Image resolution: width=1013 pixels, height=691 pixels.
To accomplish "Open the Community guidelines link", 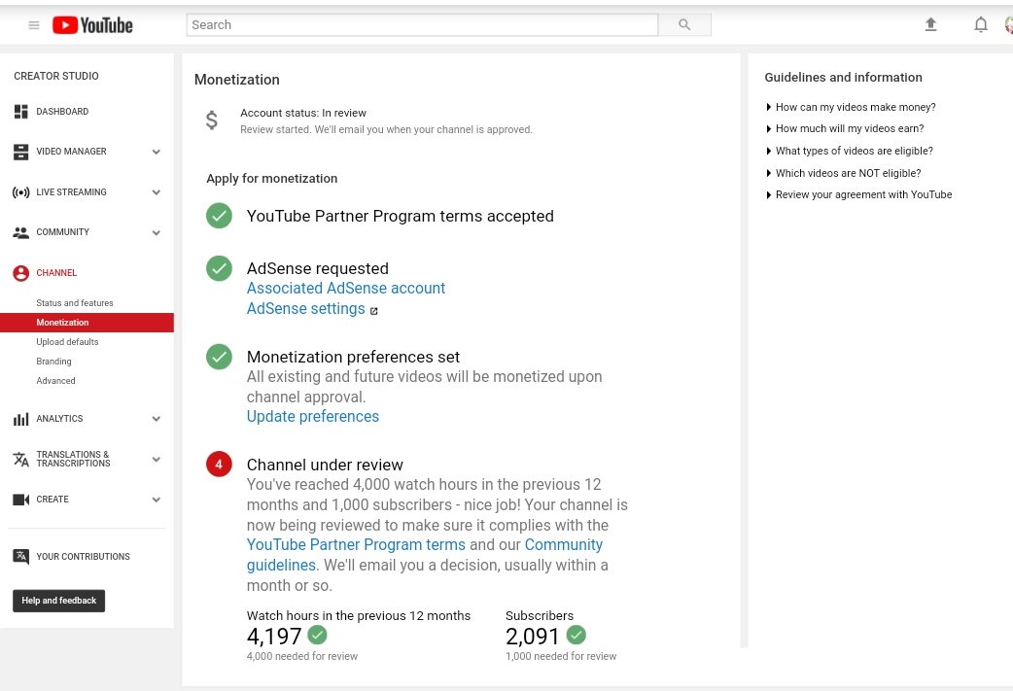I will 425,555.
